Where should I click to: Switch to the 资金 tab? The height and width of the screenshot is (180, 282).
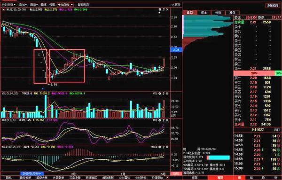pyautogui.click(x=204, y=13)
